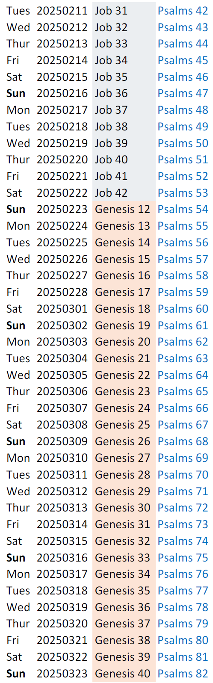The width and height of the screenshot is (213, 683).
Task: Select the bold Sun beside 20250216
Action: [x=16, y=93]
